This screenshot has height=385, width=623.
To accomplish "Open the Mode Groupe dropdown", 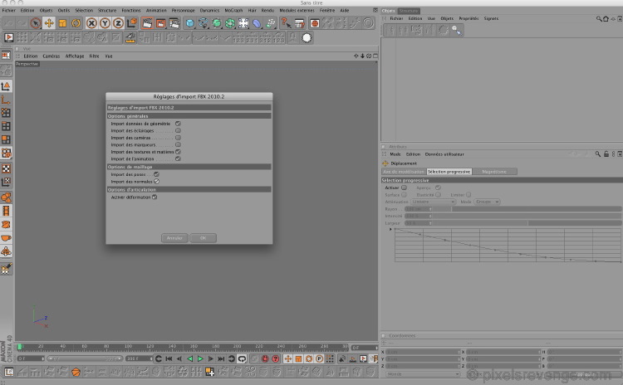I will pos(487,202).
